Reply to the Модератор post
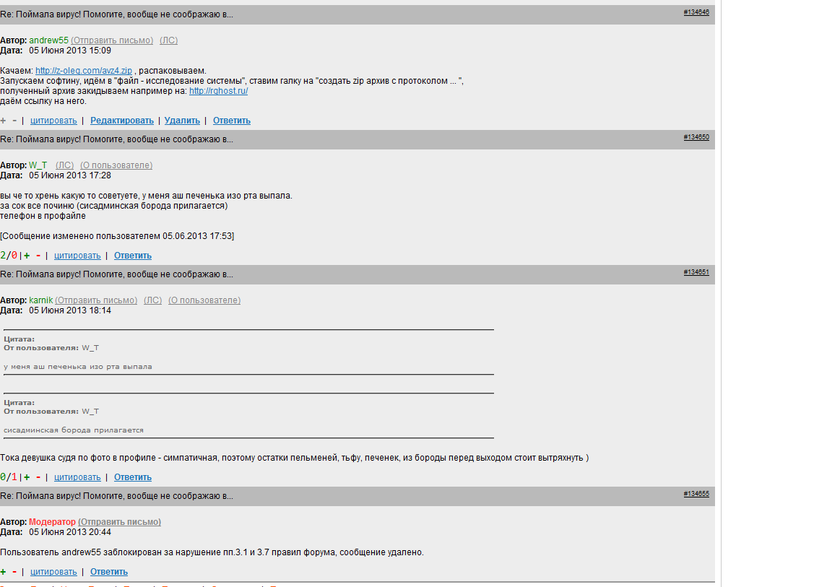This screenshot has width=827, height=587. (x=109, y=572)
